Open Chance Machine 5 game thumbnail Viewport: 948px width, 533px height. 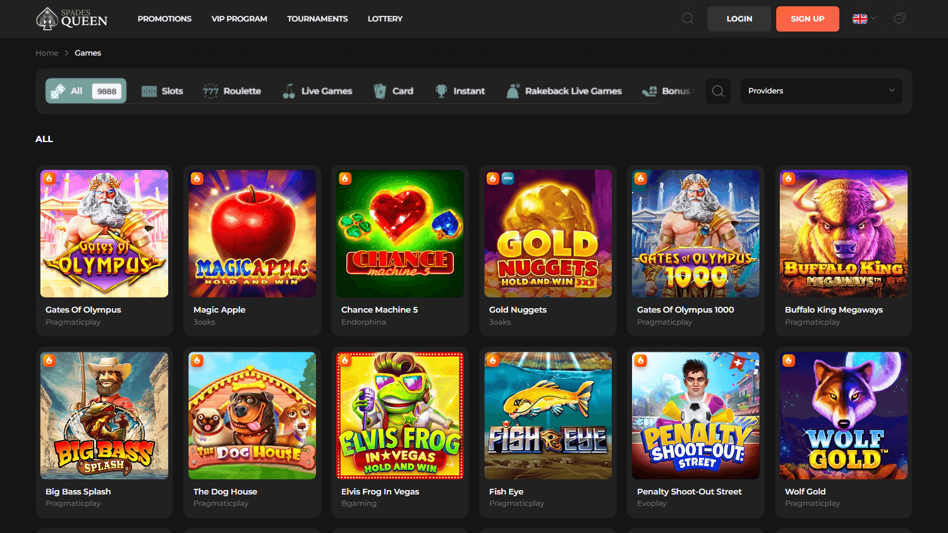tap(400, 234)
